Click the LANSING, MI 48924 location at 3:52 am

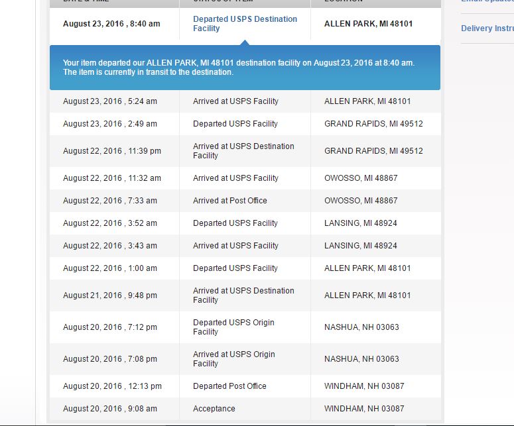pyautogui.click(x=360, y=223)
